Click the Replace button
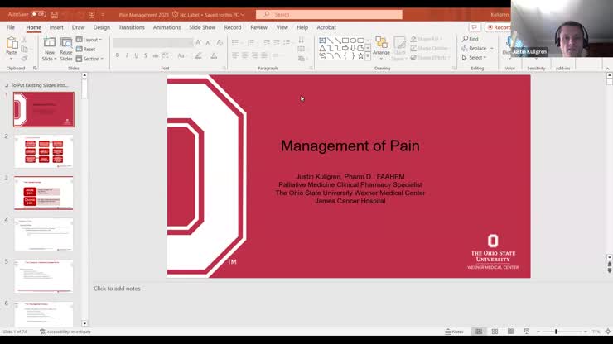 (477, 49)
